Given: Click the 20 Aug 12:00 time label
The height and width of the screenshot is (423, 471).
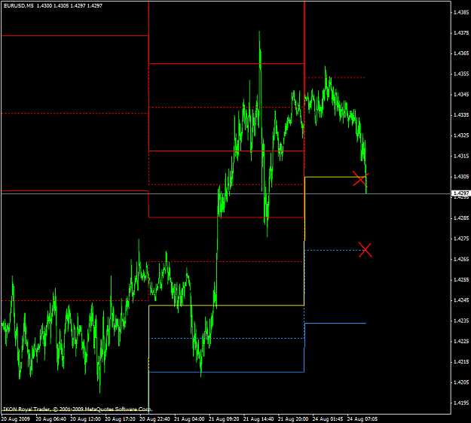Looking at the screenshot, I should coord(86,418).
